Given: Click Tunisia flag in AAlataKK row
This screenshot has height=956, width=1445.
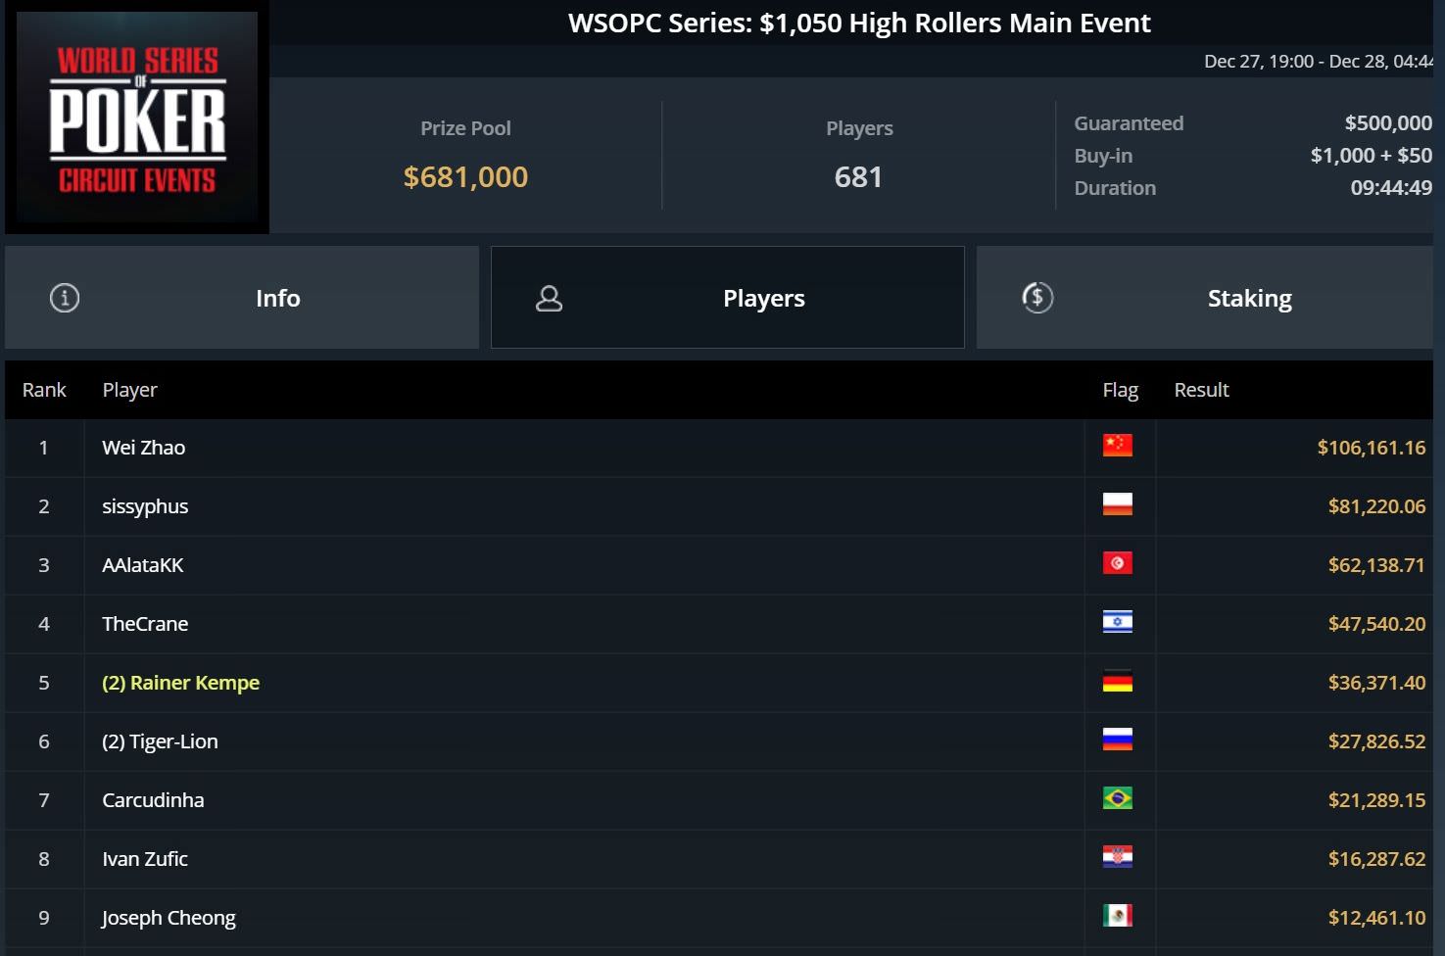Looking at the screenshot, I should tap(1117, 563).
